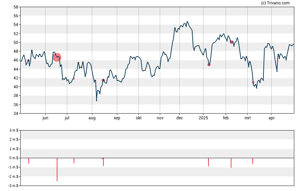300x191 pixels.
Task: Select the 'aug' x-axis label
Action: point(92,118)
